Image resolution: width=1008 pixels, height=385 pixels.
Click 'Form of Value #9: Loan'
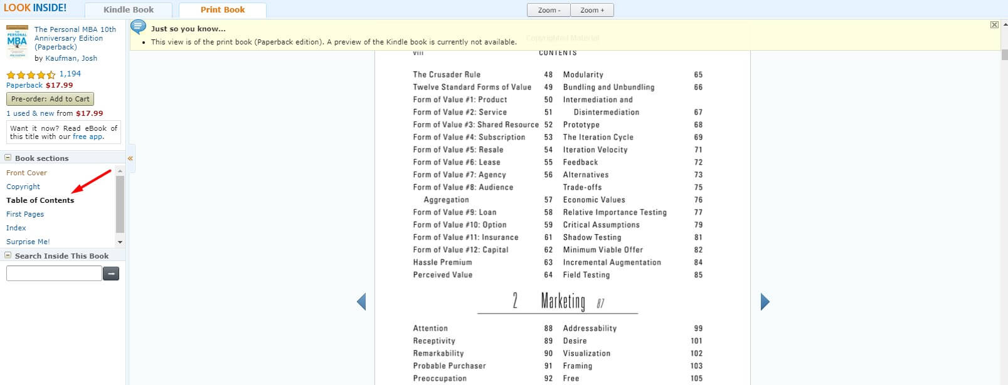454,212
